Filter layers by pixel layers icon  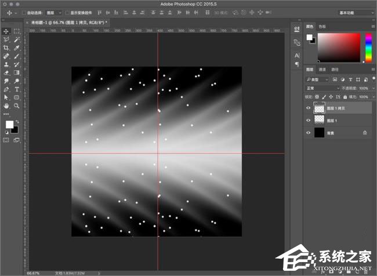pyautogui.click(x=335, y=79)
